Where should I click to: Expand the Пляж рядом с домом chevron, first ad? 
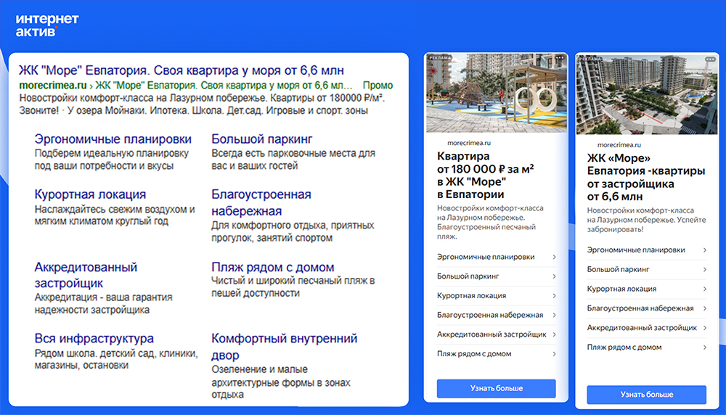[x=554, y=354]
